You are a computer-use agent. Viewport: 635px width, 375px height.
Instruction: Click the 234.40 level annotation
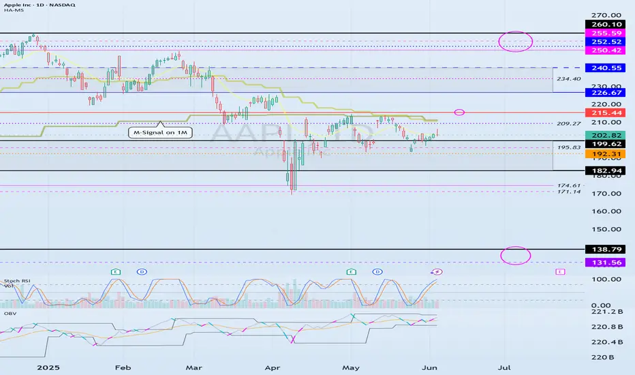569,79
